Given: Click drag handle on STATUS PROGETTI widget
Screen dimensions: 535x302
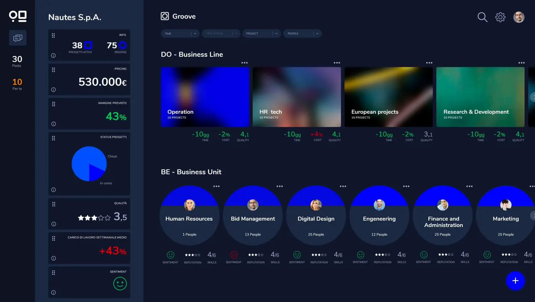Looking at the screenshot, I should (x=53, y=138).
